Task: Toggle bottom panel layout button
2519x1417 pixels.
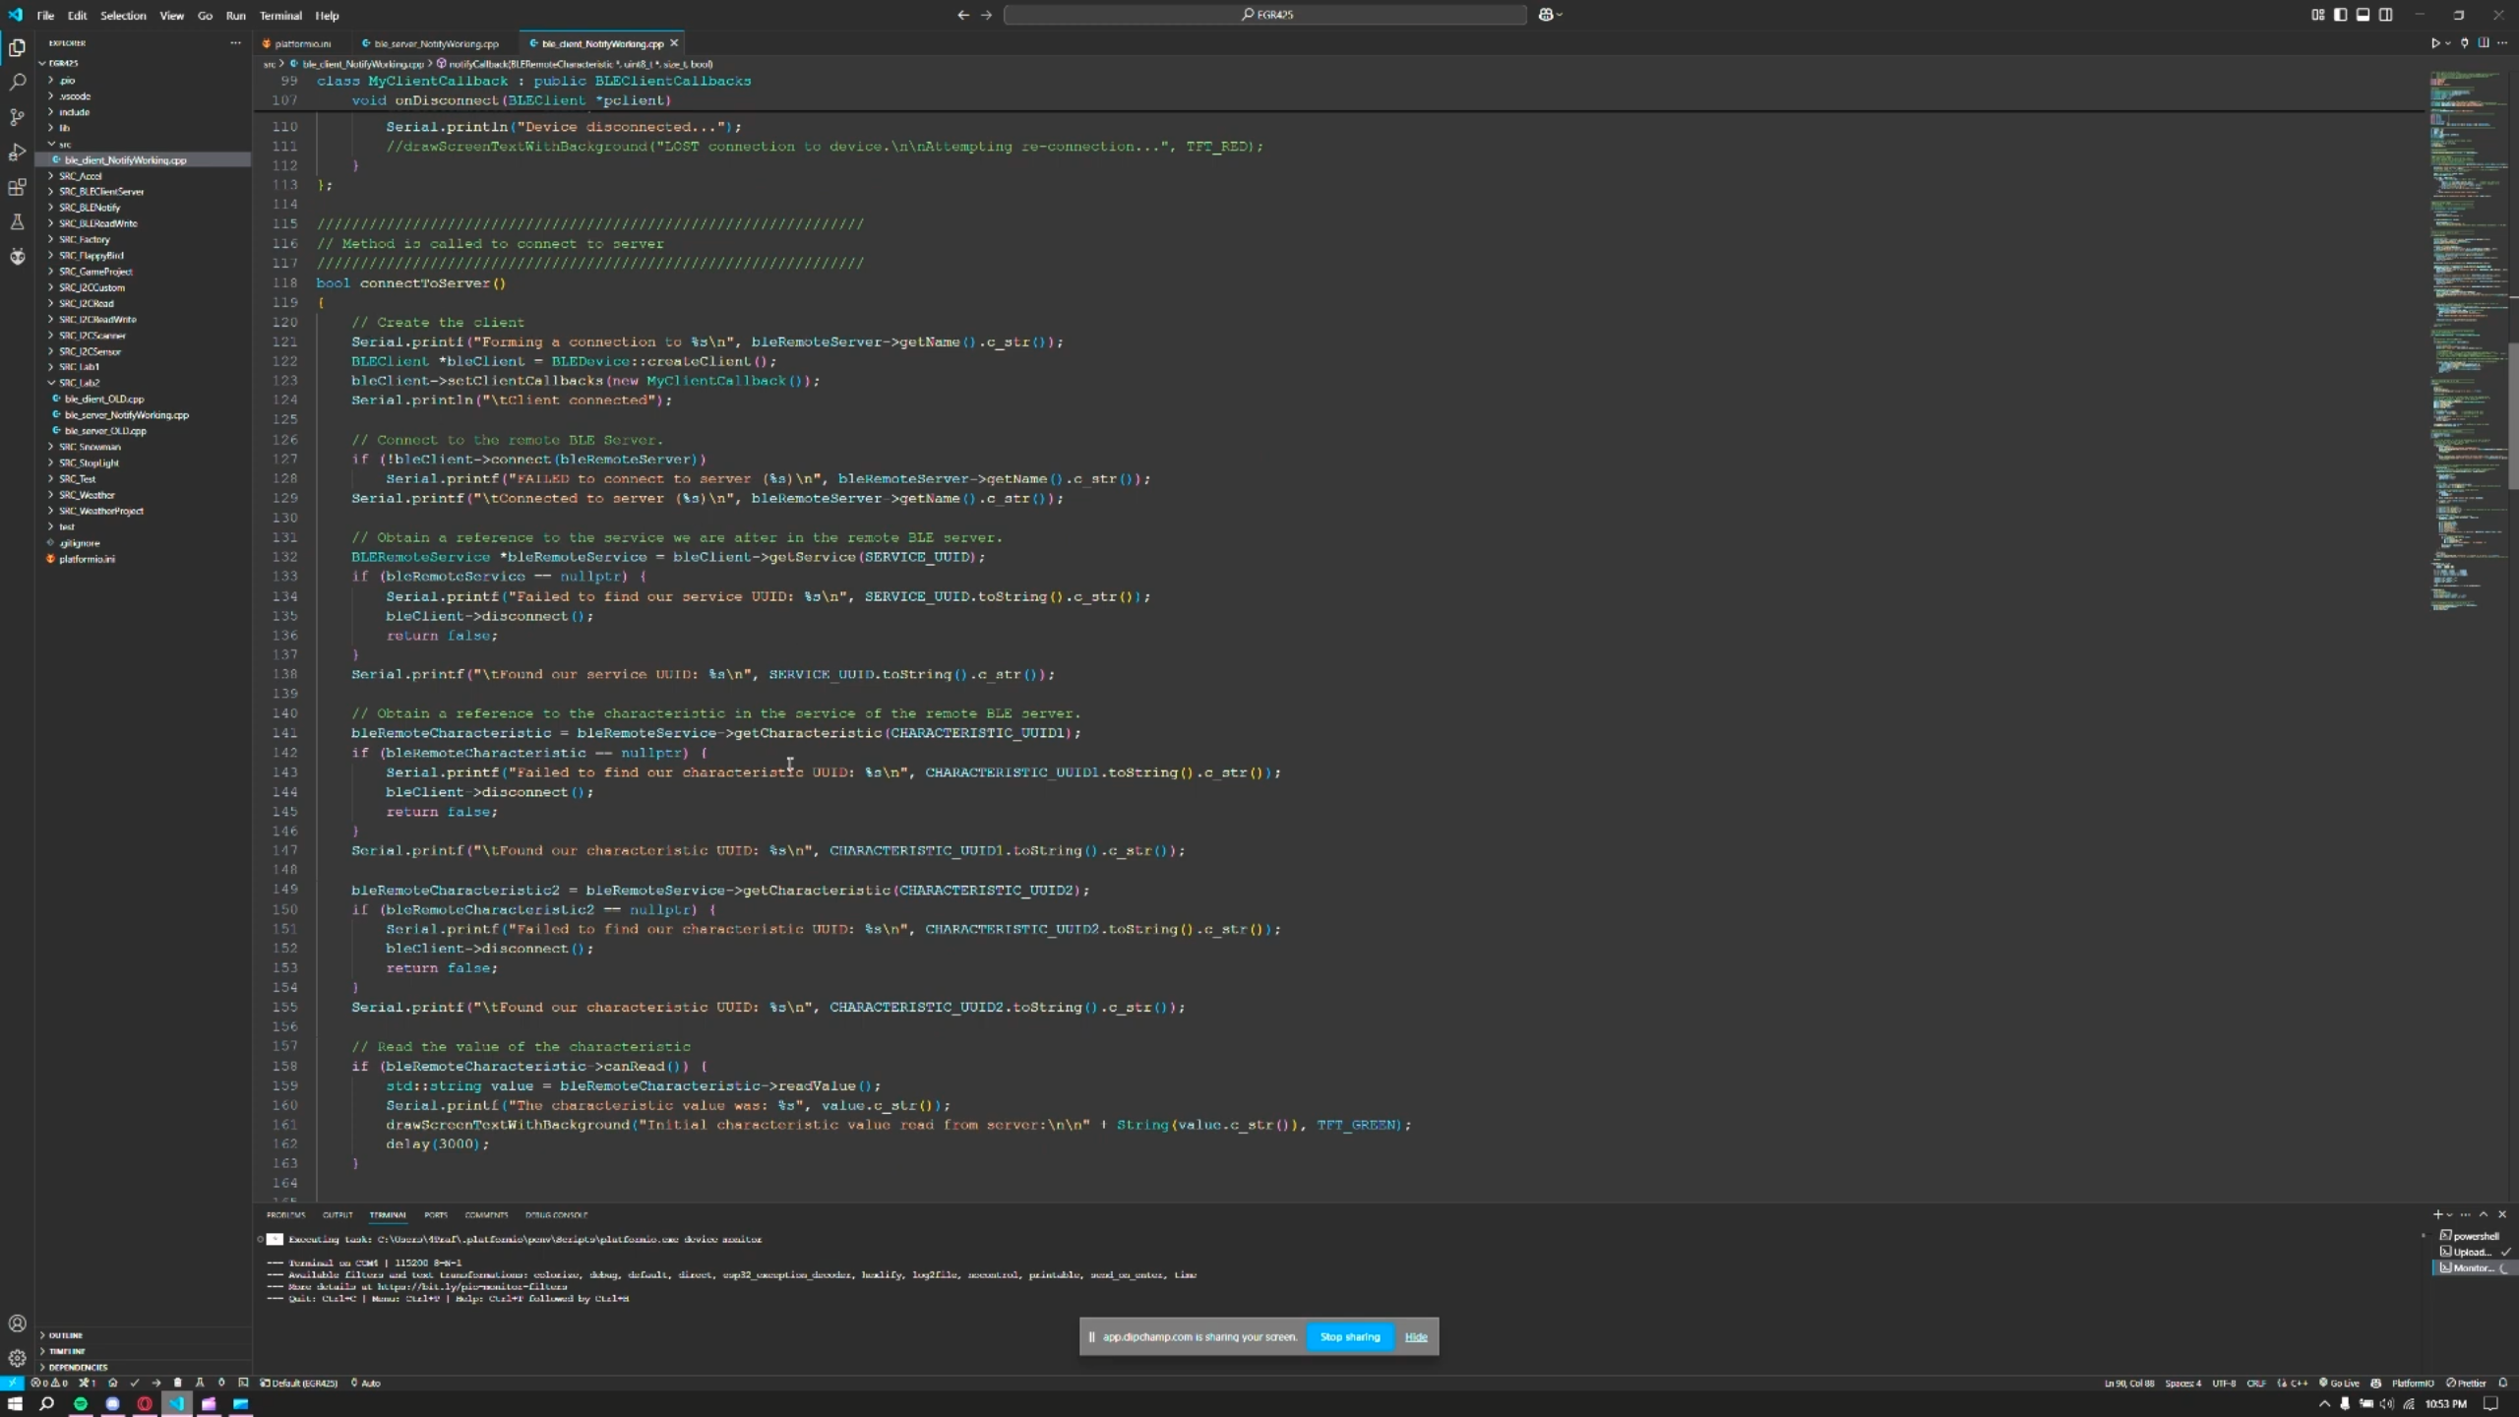Action: click(2364, 15)
